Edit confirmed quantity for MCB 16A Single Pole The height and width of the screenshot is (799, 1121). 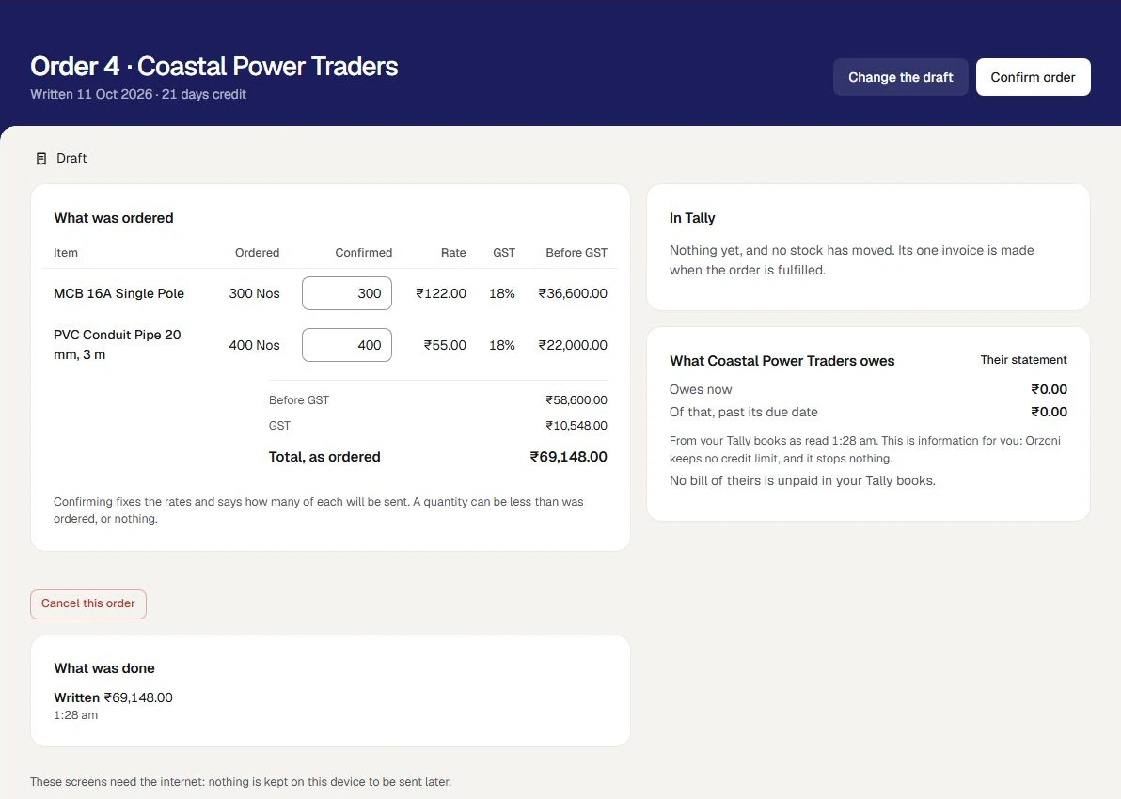tap(347, 293)
